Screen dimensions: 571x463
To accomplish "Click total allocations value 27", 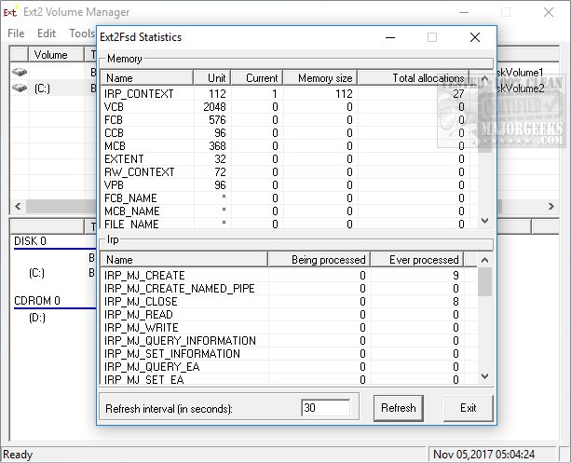I will [x=458, y=94].
